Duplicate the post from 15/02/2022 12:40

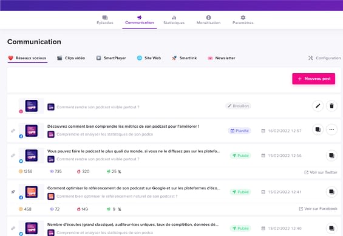(331, 228)
